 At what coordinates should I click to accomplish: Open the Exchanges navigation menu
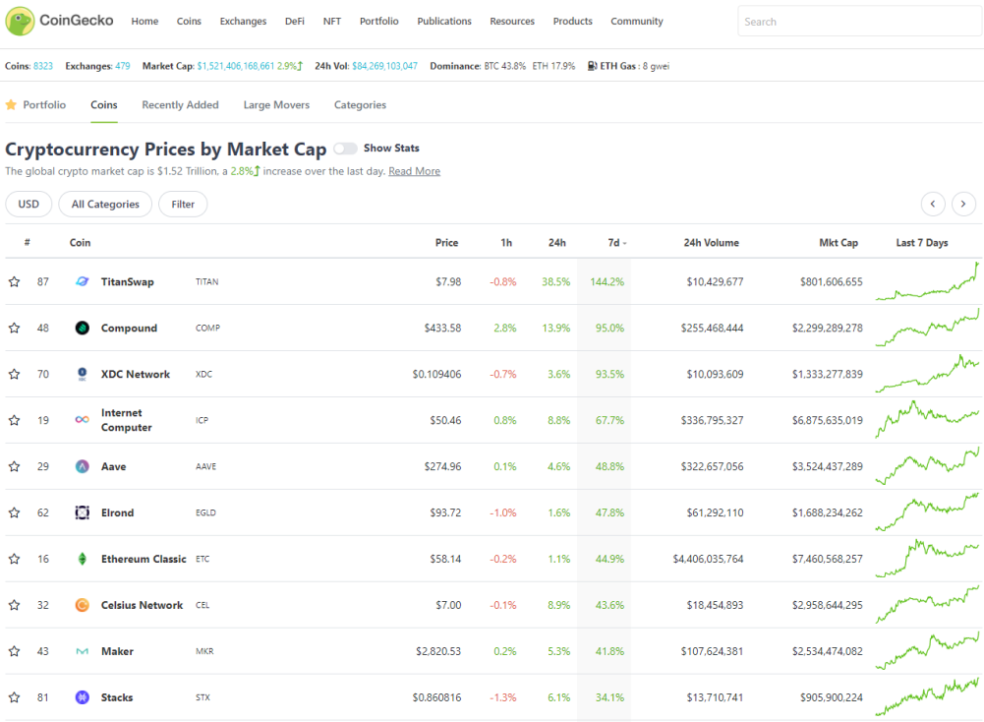[243, 22]
